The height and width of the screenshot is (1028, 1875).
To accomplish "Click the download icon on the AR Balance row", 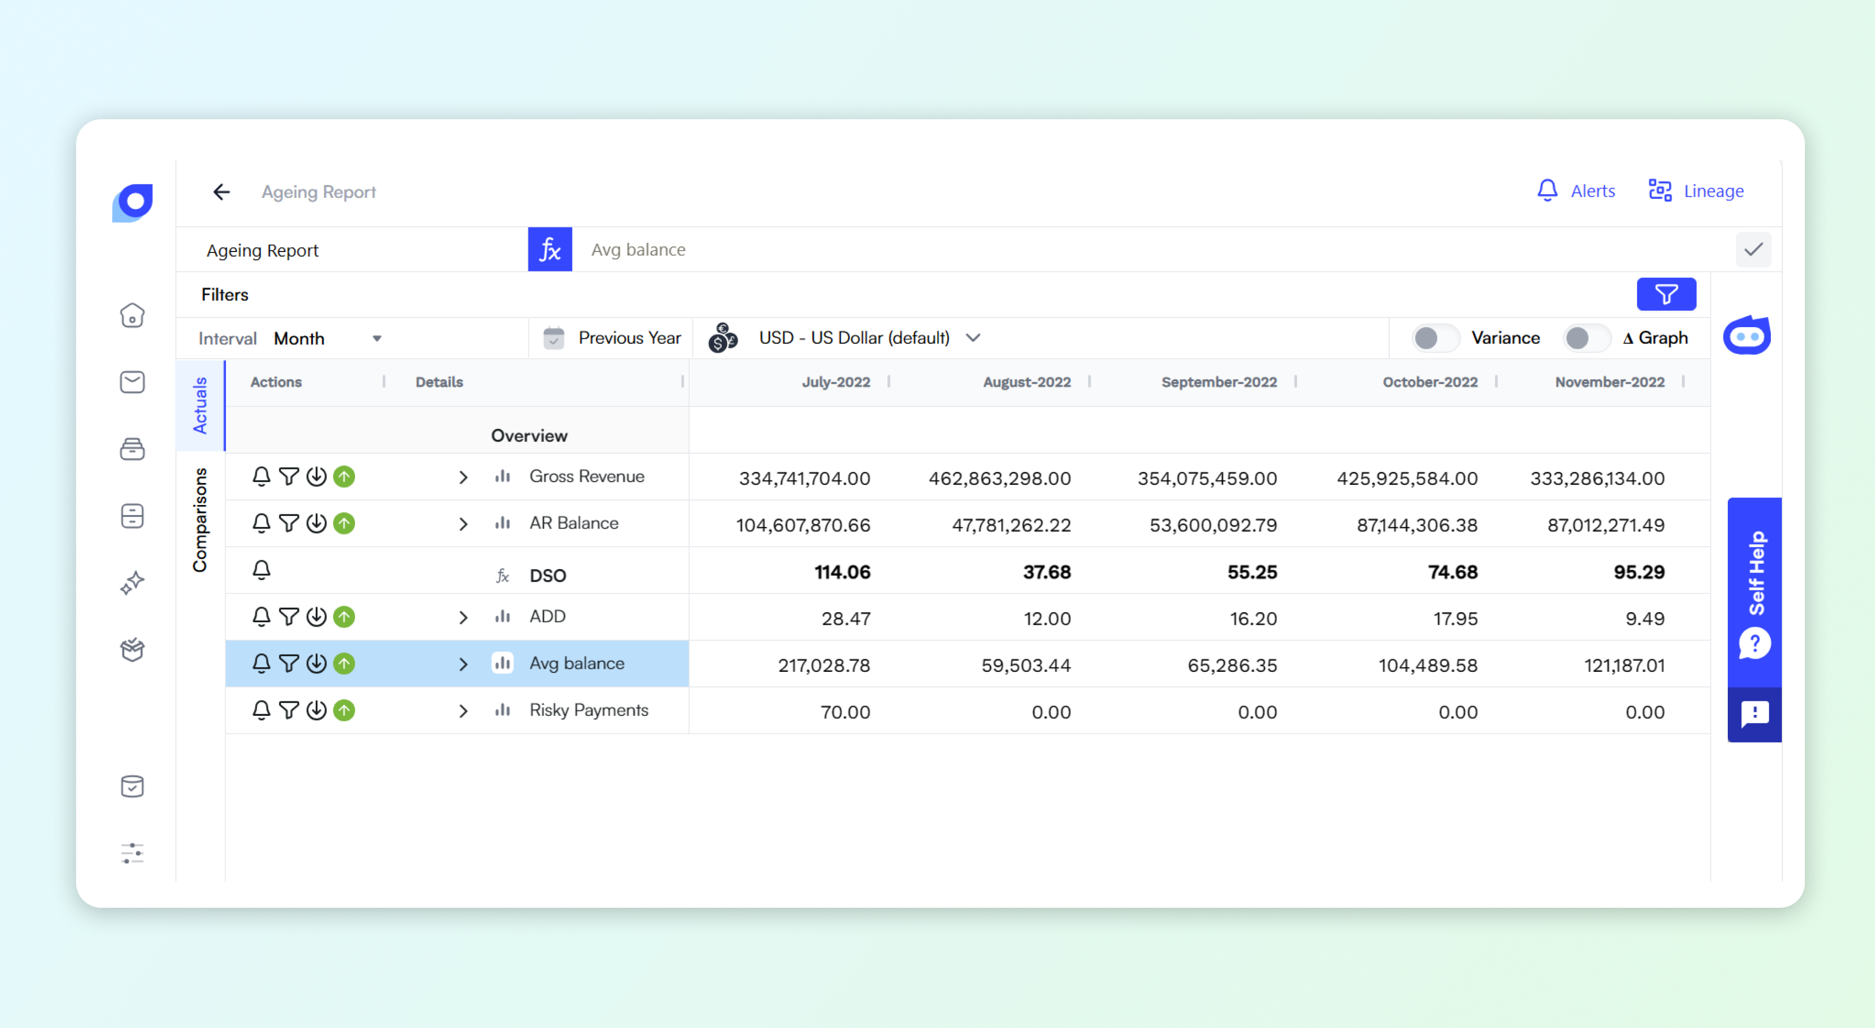I will [x=317, y=524].
